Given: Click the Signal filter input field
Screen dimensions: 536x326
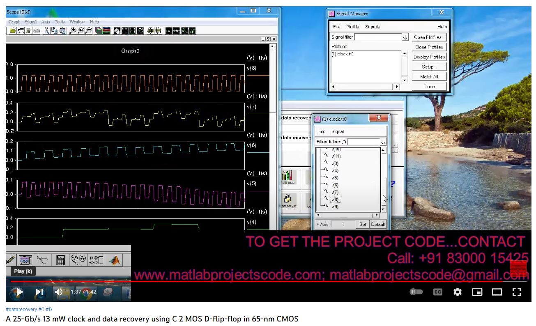Looking at the screenshot, I should pos(378,37).
